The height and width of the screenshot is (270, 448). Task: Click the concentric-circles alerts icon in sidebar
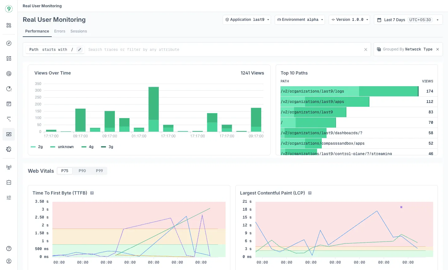pos(9,74)
